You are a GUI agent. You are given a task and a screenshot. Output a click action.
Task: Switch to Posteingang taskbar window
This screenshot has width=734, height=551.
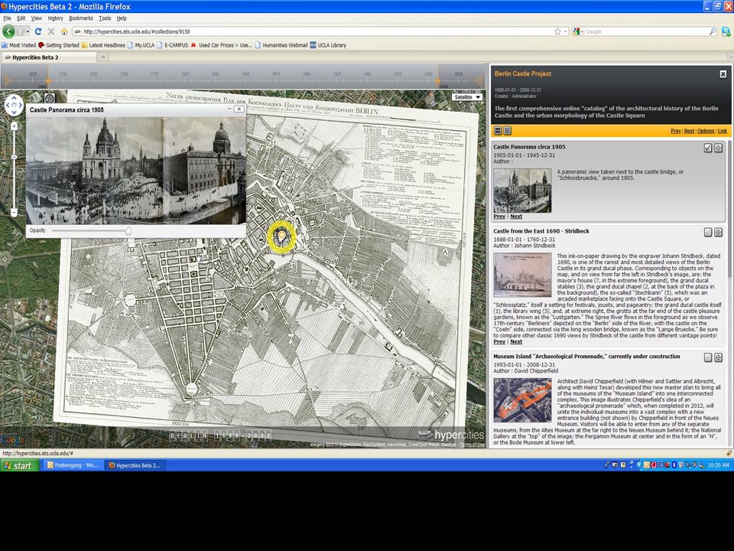point(73,465)
